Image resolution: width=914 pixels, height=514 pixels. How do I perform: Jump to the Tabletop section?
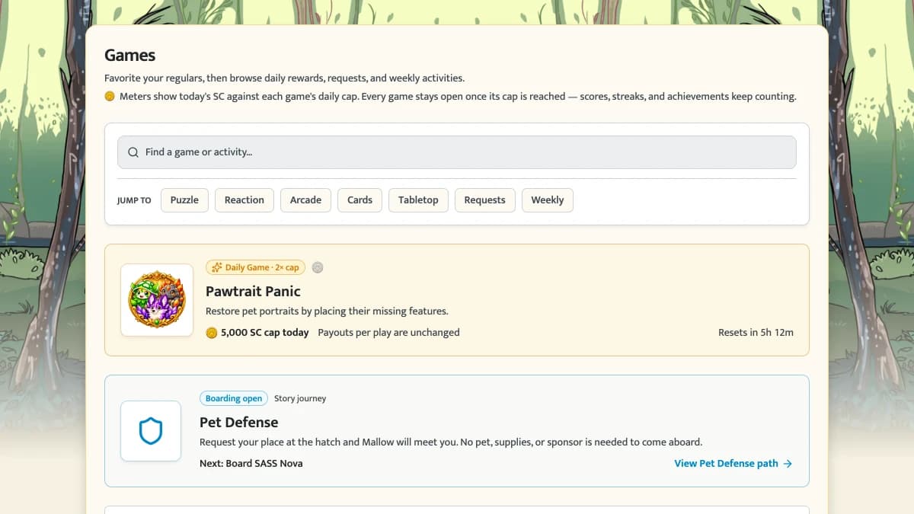pos(418,200)
